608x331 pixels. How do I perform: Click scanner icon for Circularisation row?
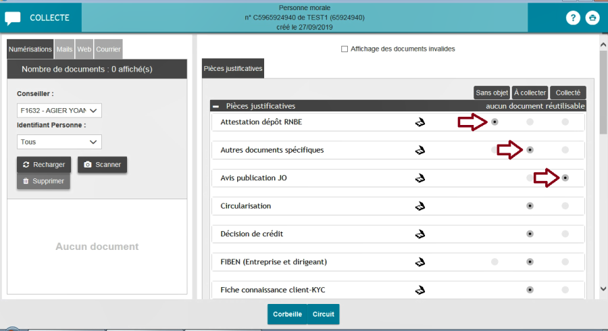420,206
